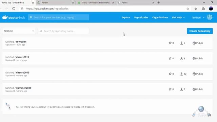Go to Explore in the navbar
This screenshot has height=122, width=217.
click(126, 17)
